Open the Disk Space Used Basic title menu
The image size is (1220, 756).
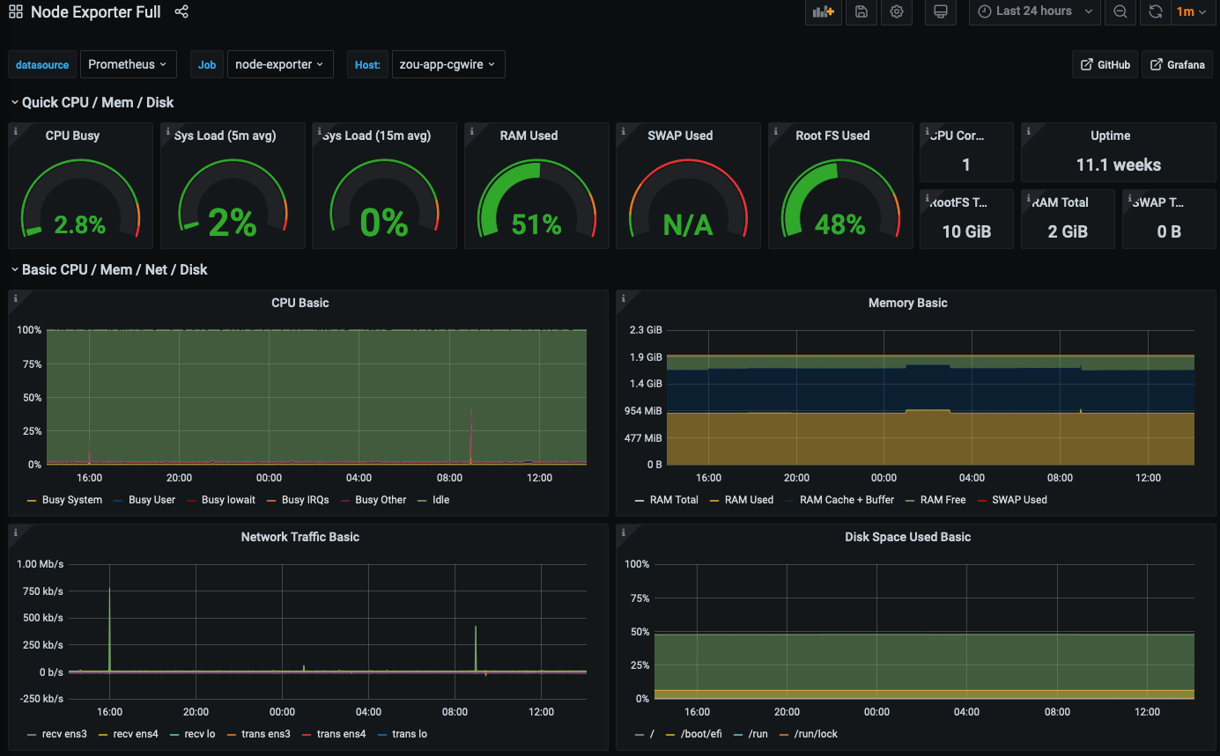click(908, 537)
